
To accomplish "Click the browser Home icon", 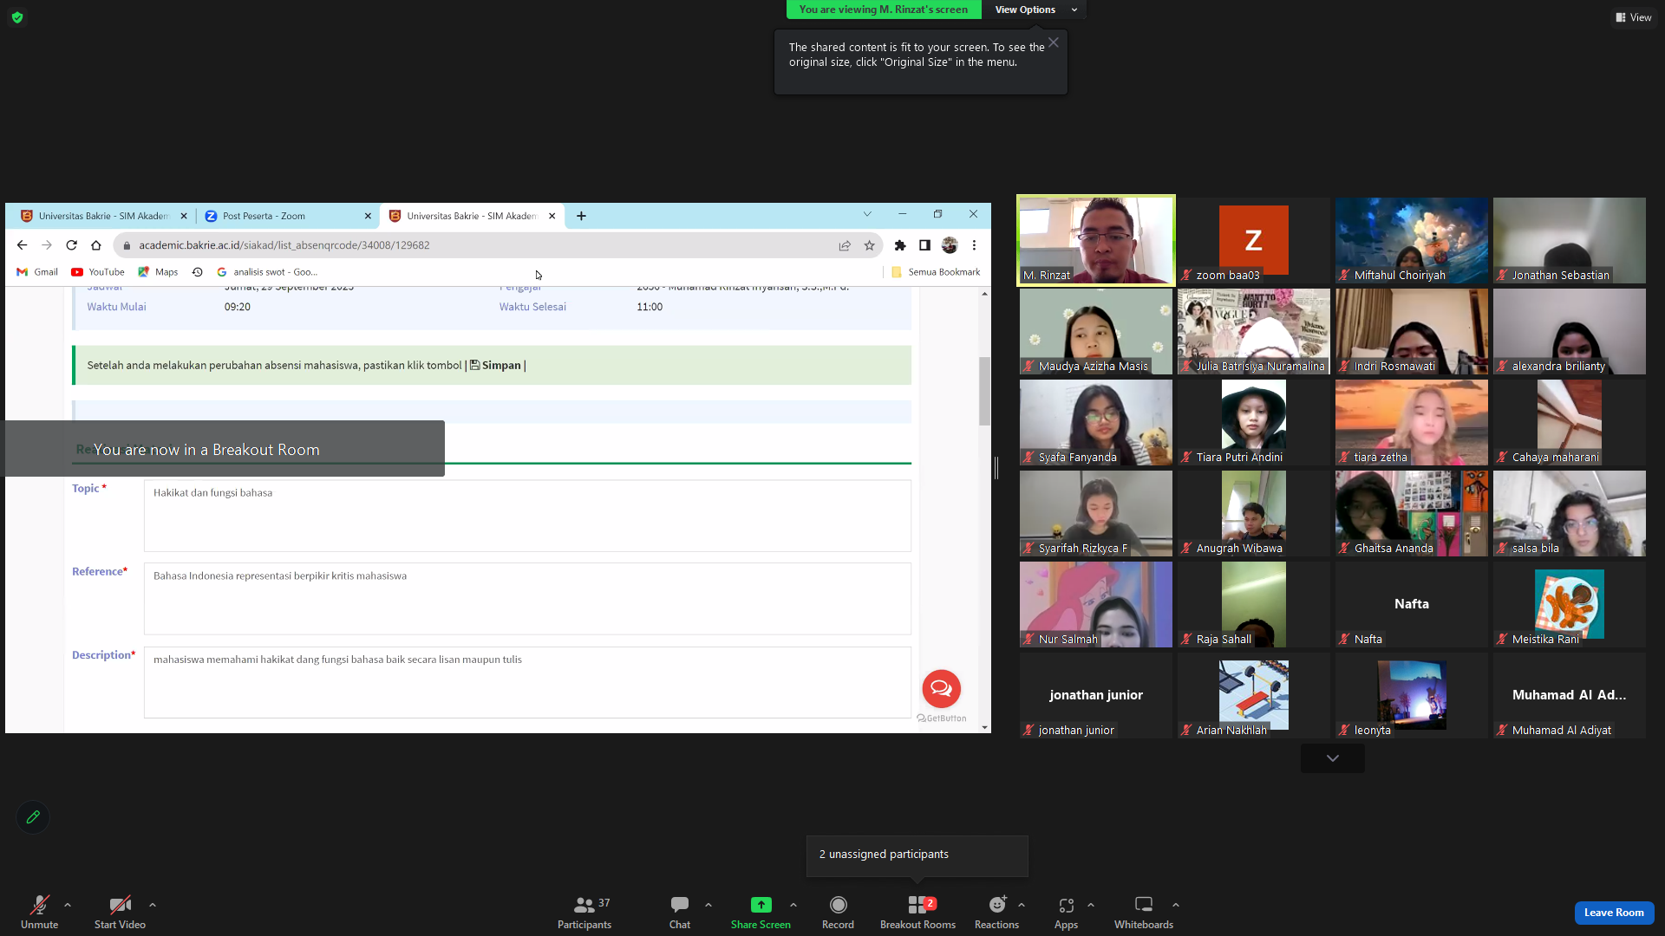I will [96, 245].
